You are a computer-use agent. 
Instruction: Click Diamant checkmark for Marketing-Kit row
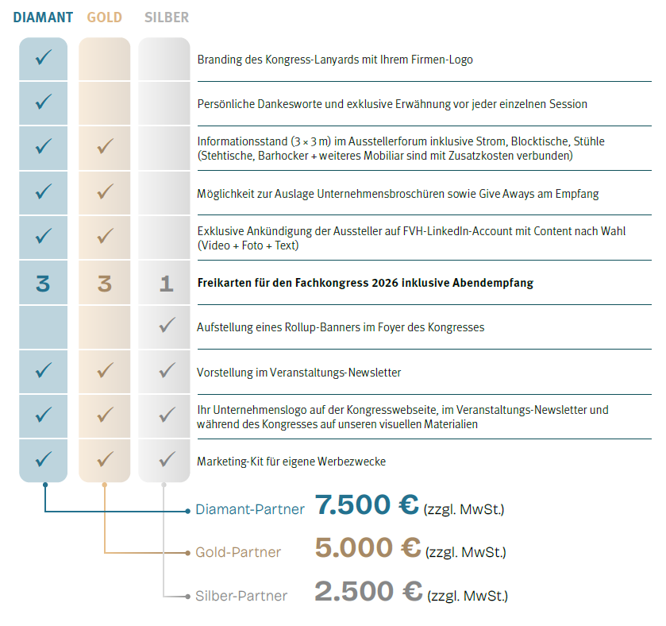[x=44, y=459]
